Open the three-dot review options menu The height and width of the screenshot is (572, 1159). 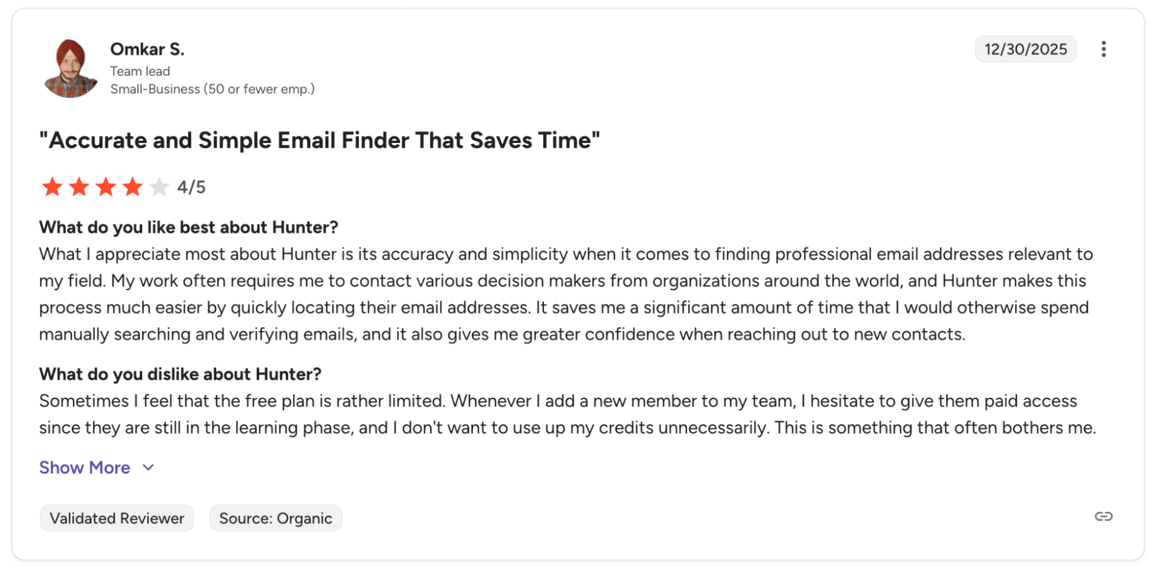tap(1103, 49)
